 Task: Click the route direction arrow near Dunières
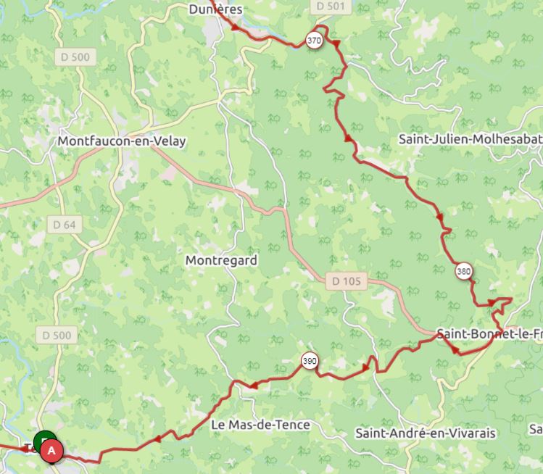[235, 27]
